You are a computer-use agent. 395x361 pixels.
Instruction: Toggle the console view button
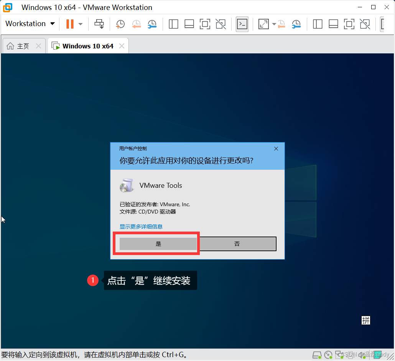coord(242,24)
